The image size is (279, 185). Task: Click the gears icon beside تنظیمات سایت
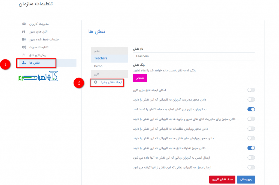(24, 47)
